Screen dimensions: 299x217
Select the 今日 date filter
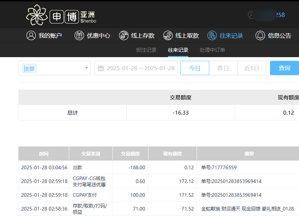tap(194, 68)
